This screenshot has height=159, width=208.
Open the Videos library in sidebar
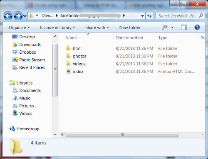26,114
